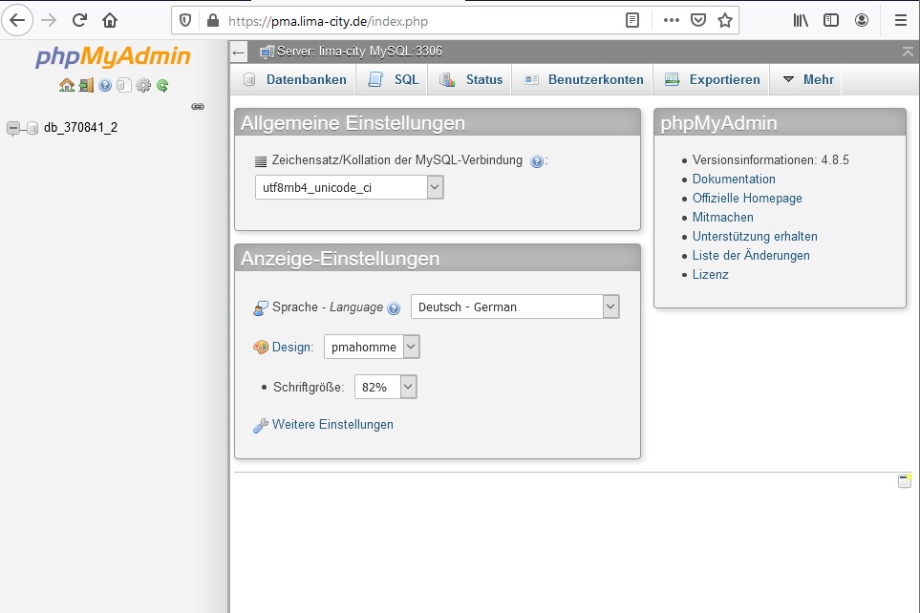920x613 pixels.
Task: Open the Liste der Änderungen link
Action: 751,256
